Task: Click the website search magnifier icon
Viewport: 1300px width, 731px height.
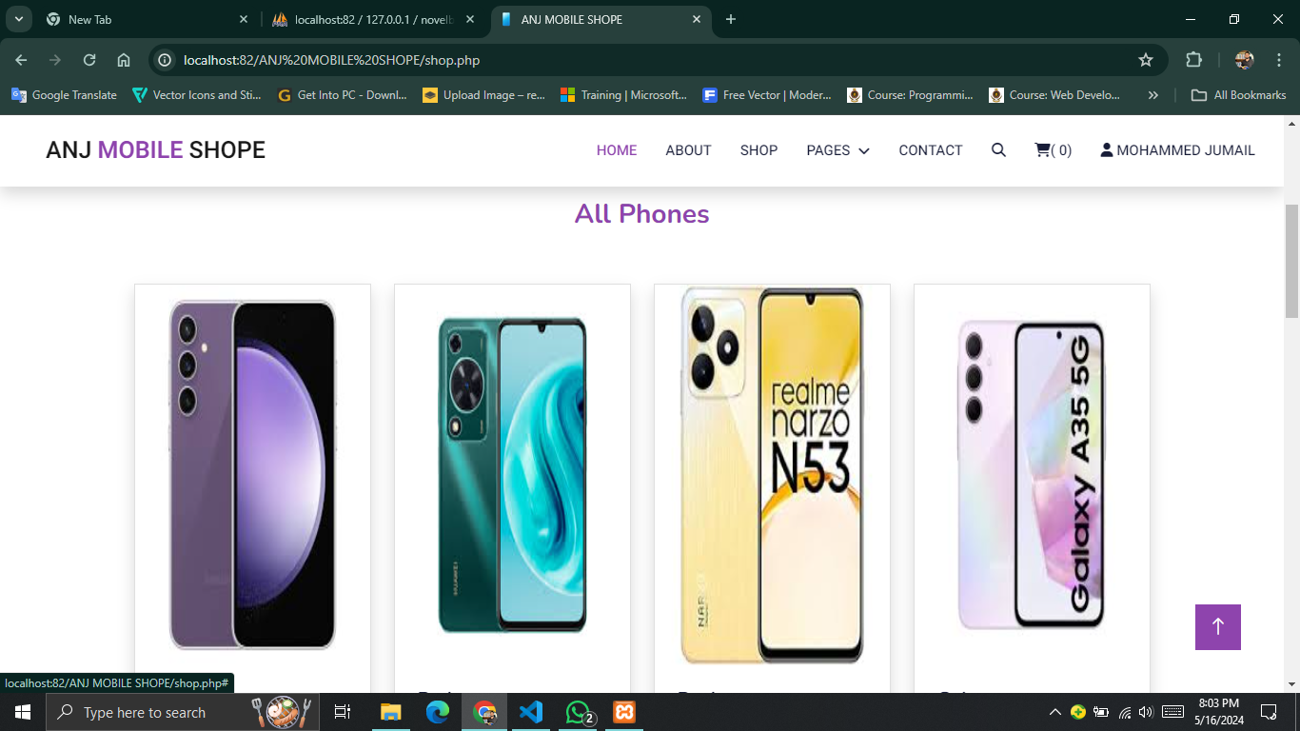Action: click(998, 150)
